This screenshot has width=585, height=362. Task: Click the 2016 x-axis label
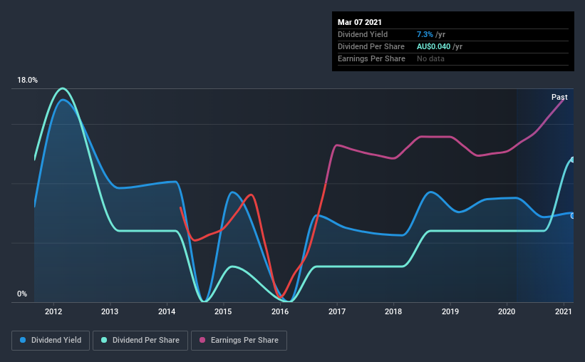pyautogui.click(x=280, y=311)
